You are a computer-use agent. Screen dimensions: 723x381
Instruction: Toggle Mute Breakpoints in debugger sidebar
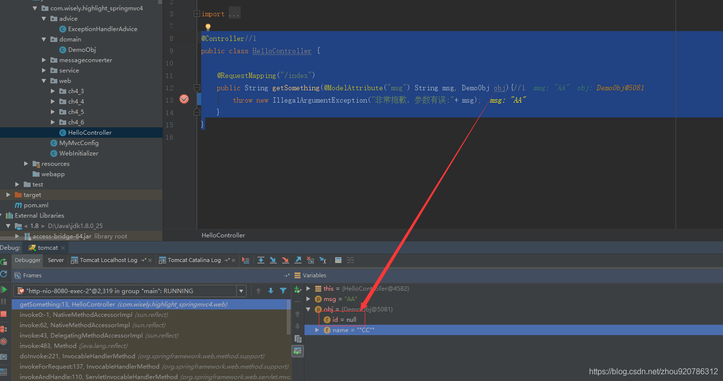point(4,342)
